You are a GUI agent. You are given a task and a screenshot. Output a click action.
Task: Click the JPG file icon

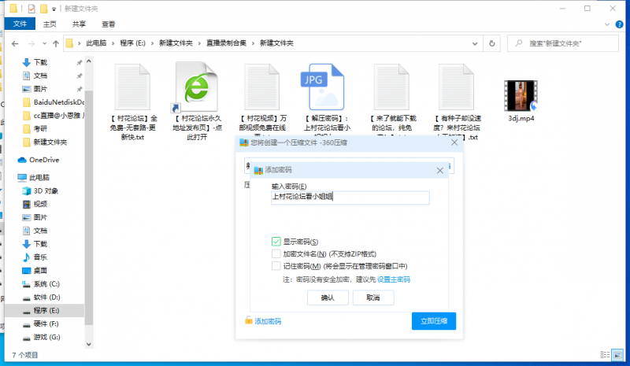coord(321,87)
